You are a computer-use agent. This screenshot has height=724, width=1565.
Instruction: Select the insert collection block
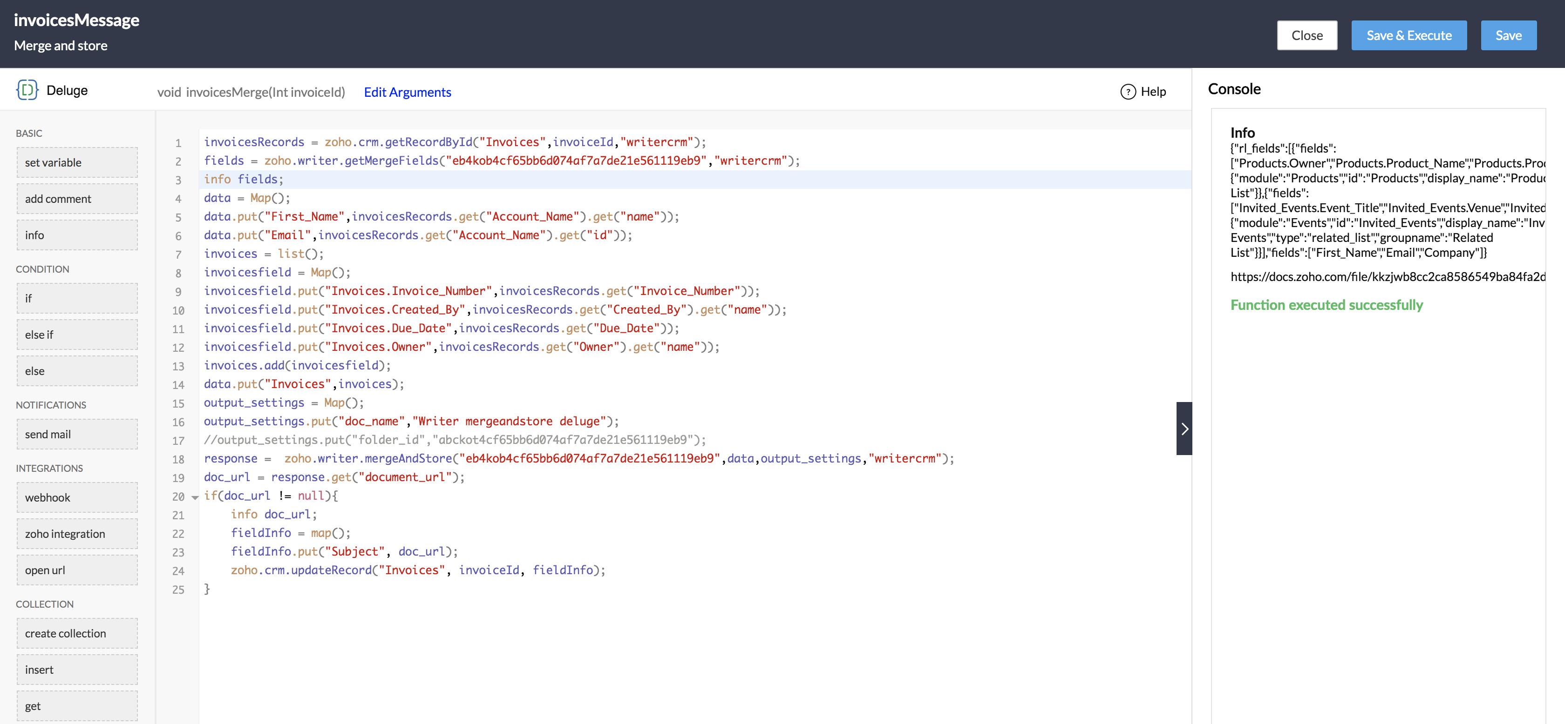[77, 670]
